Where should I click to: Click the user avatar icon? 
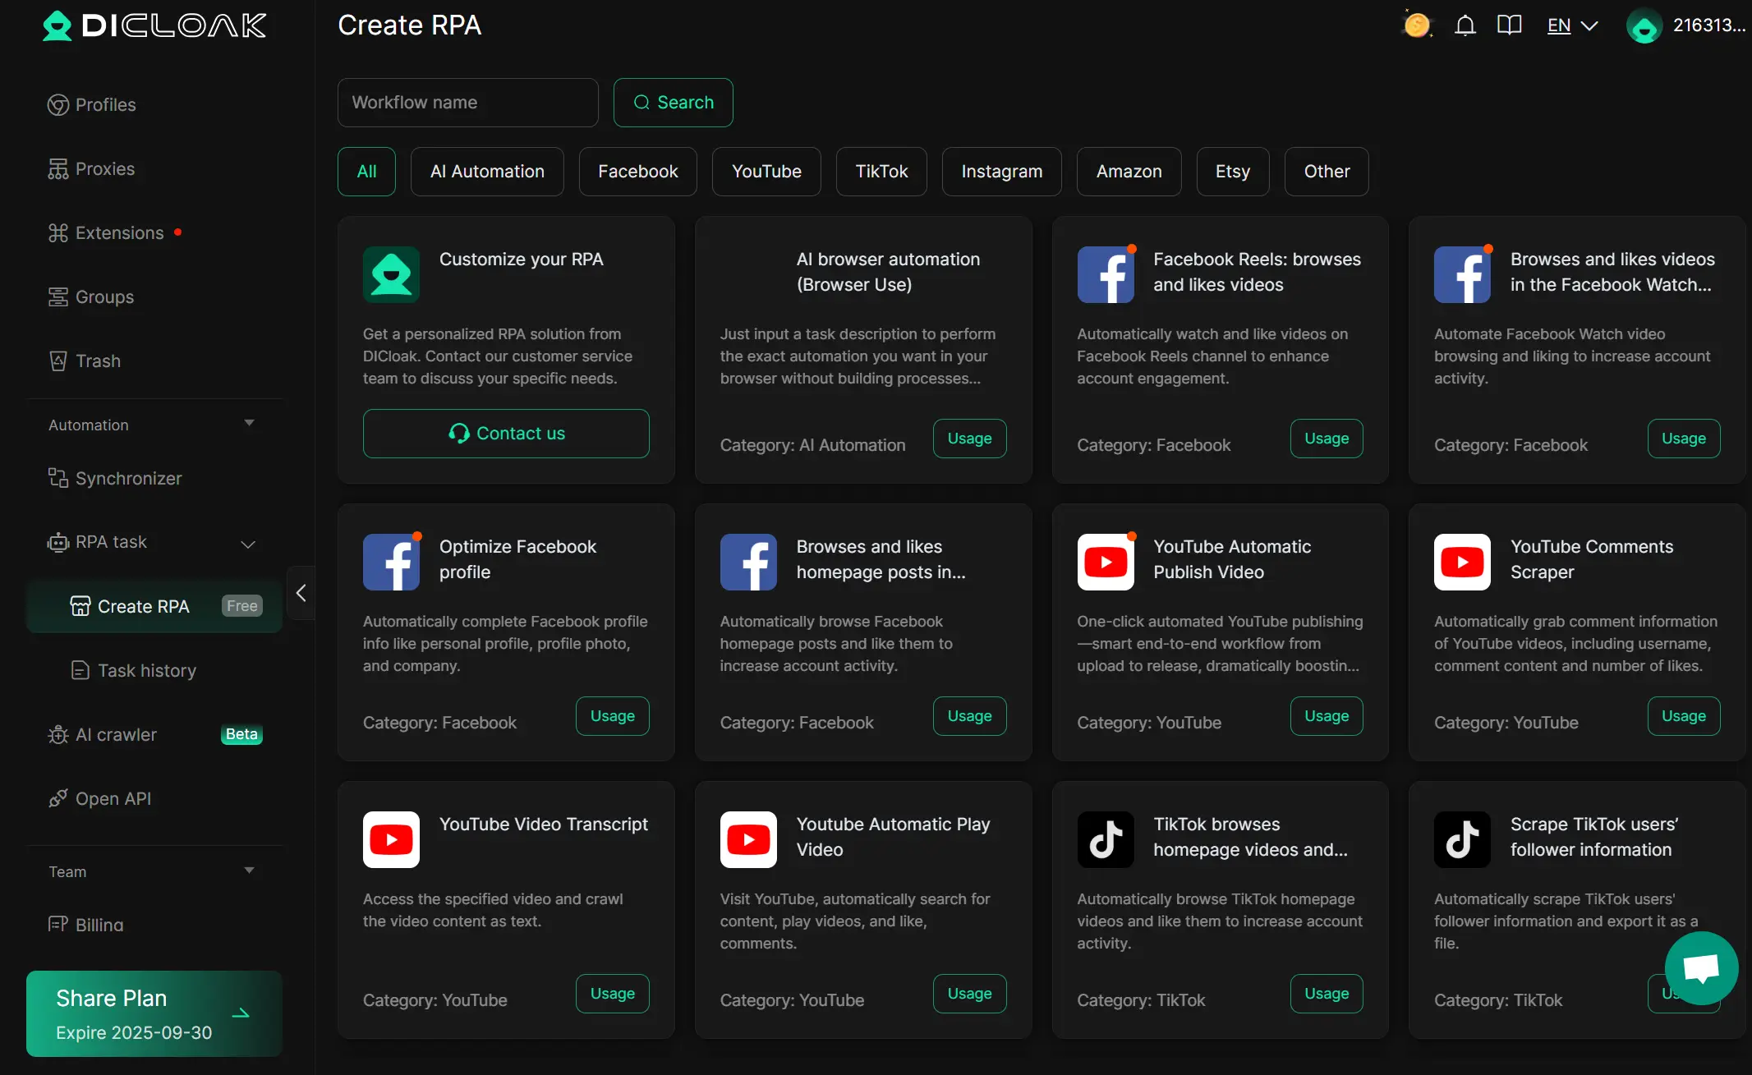(1644, 26)
